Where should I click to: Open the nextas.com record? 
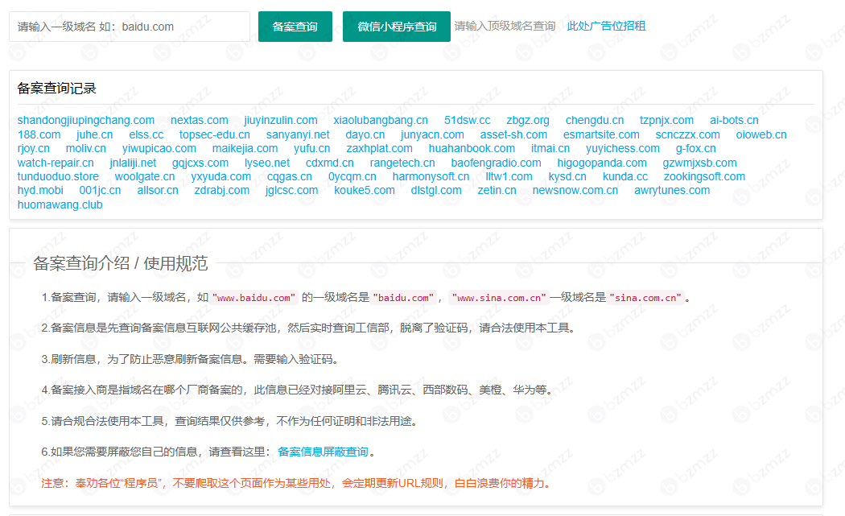click(200, 120)
